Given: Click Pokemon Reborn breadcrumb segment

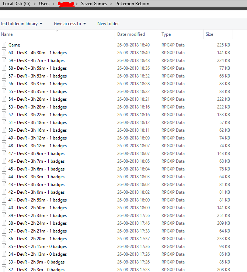Looking at the screenshot, I should (x=132, y=4).
